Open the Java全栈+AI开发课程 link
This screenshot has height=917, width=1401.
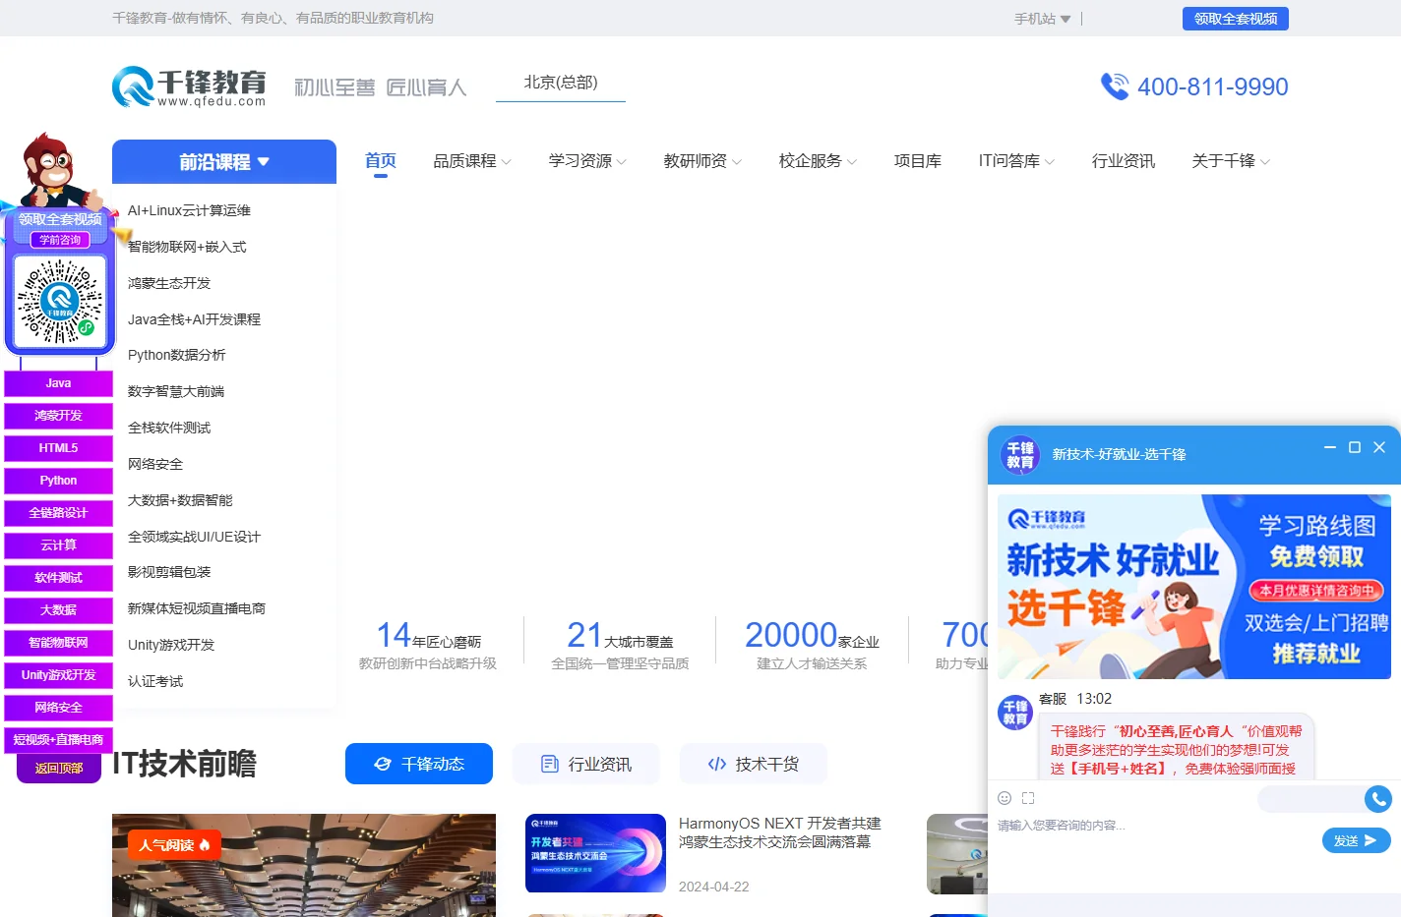point(194,319)
